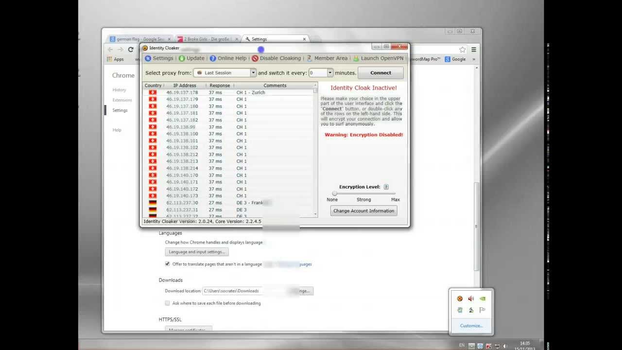Switch to 2 Broke Girls tab
This screenshot has height=350, width=622.
pos(207,39)
